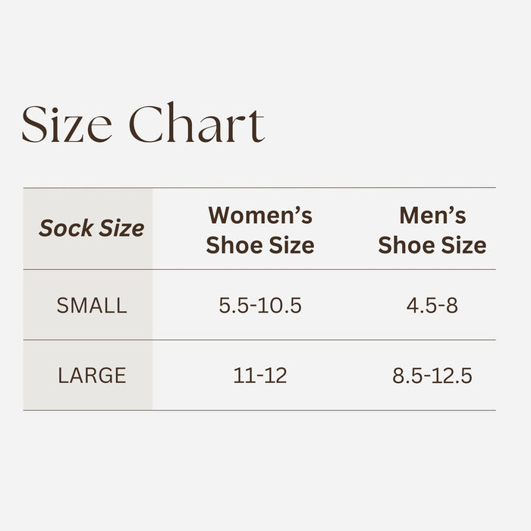The width and height of the screenshot is (531, 531).
Task: Click the 11-12 women's size value
Action: pyautogui.click(x=260, y=375)
